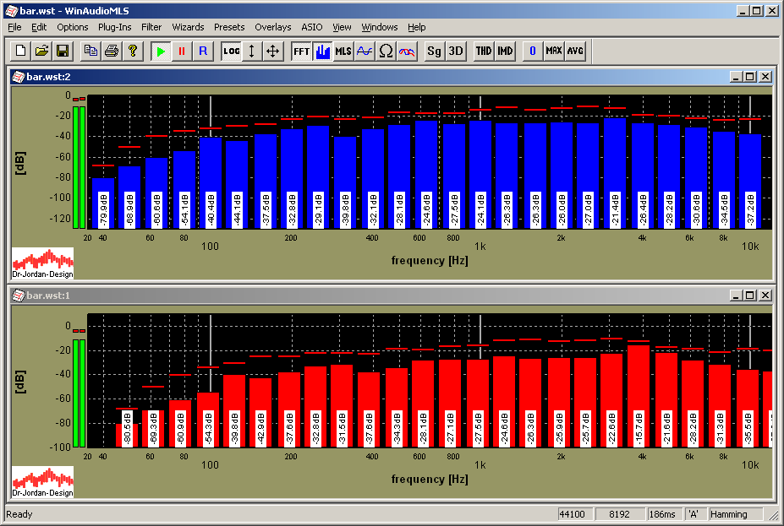Viewport: 784px width, 526px height.
Task: Pause measurement with the red pause button
Action: (x=181, y=52)
